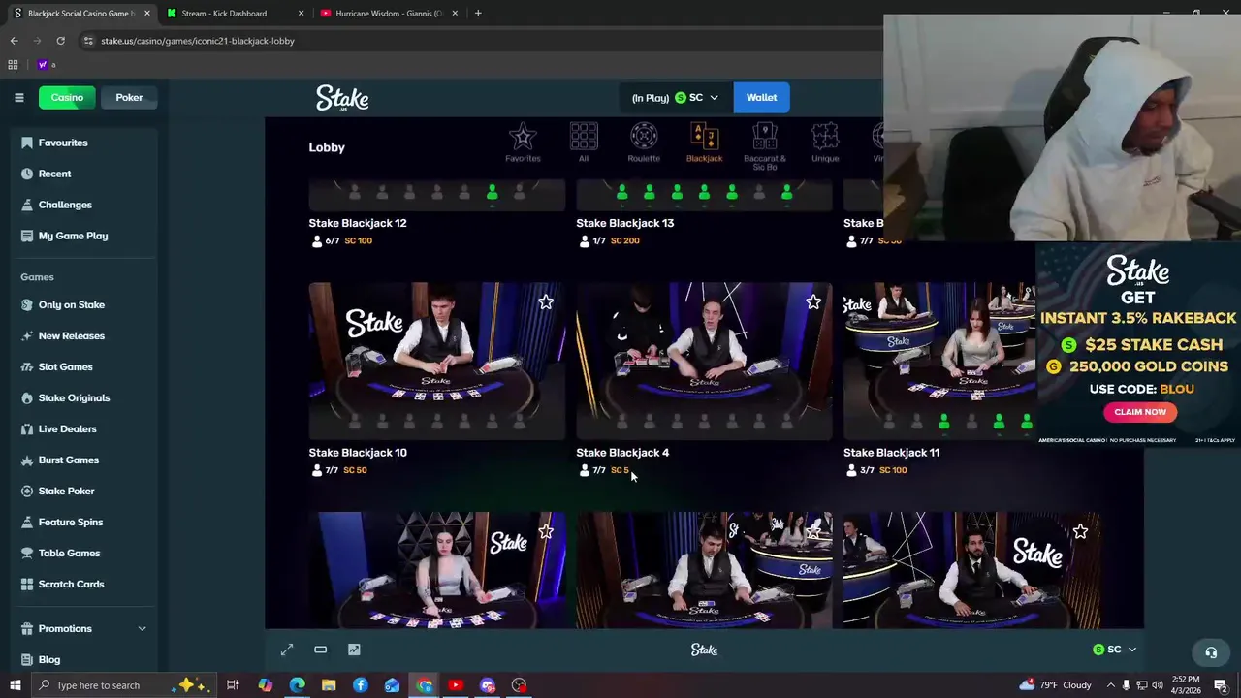This screenshot has height=698, width=1241.
Task: Switch to Hurricane Wisdom YouTube tab
Action: pyautogui.click(x=389, y=14)
